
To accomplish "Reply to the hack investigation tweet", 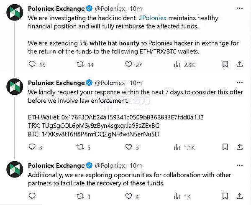I will 32,65.
